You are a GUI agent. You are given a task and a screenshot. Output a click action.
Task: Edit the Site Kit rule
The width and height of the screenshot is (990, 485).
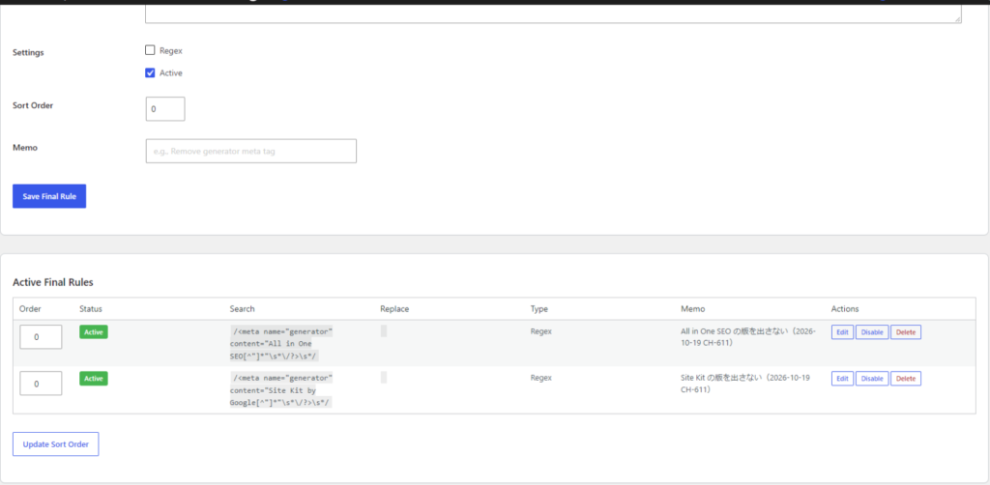(x=842, y=379)
